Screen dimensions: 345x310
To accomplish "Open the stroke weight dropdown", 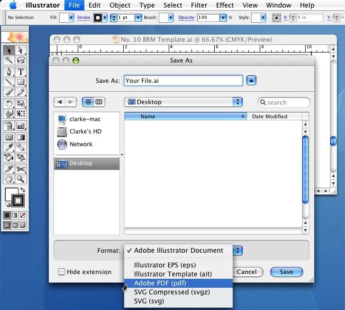I will pos(138,18).
